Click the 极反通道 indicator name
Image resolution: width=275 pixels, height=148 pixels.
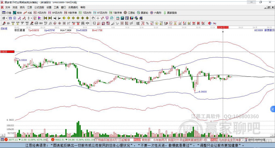point(20,30)
